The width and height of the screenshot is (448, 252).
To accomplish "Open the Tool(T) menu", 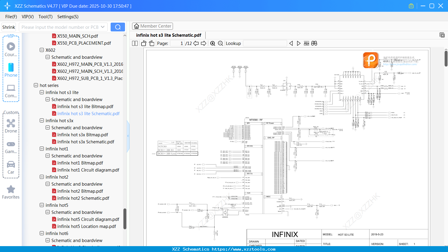I will [x=45, y=17].
